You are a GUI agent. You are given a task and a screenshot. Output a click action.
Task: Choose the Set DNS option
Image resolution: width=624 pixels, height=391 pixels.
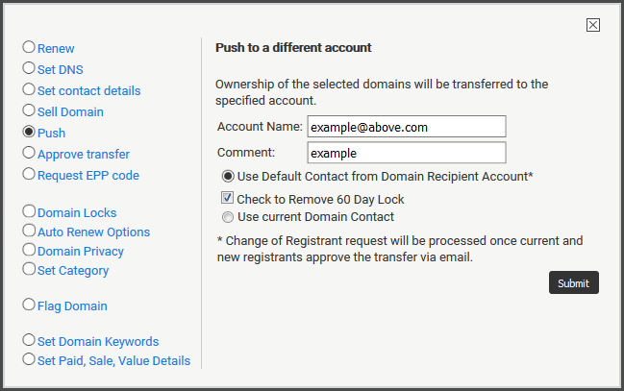[29, 68]
